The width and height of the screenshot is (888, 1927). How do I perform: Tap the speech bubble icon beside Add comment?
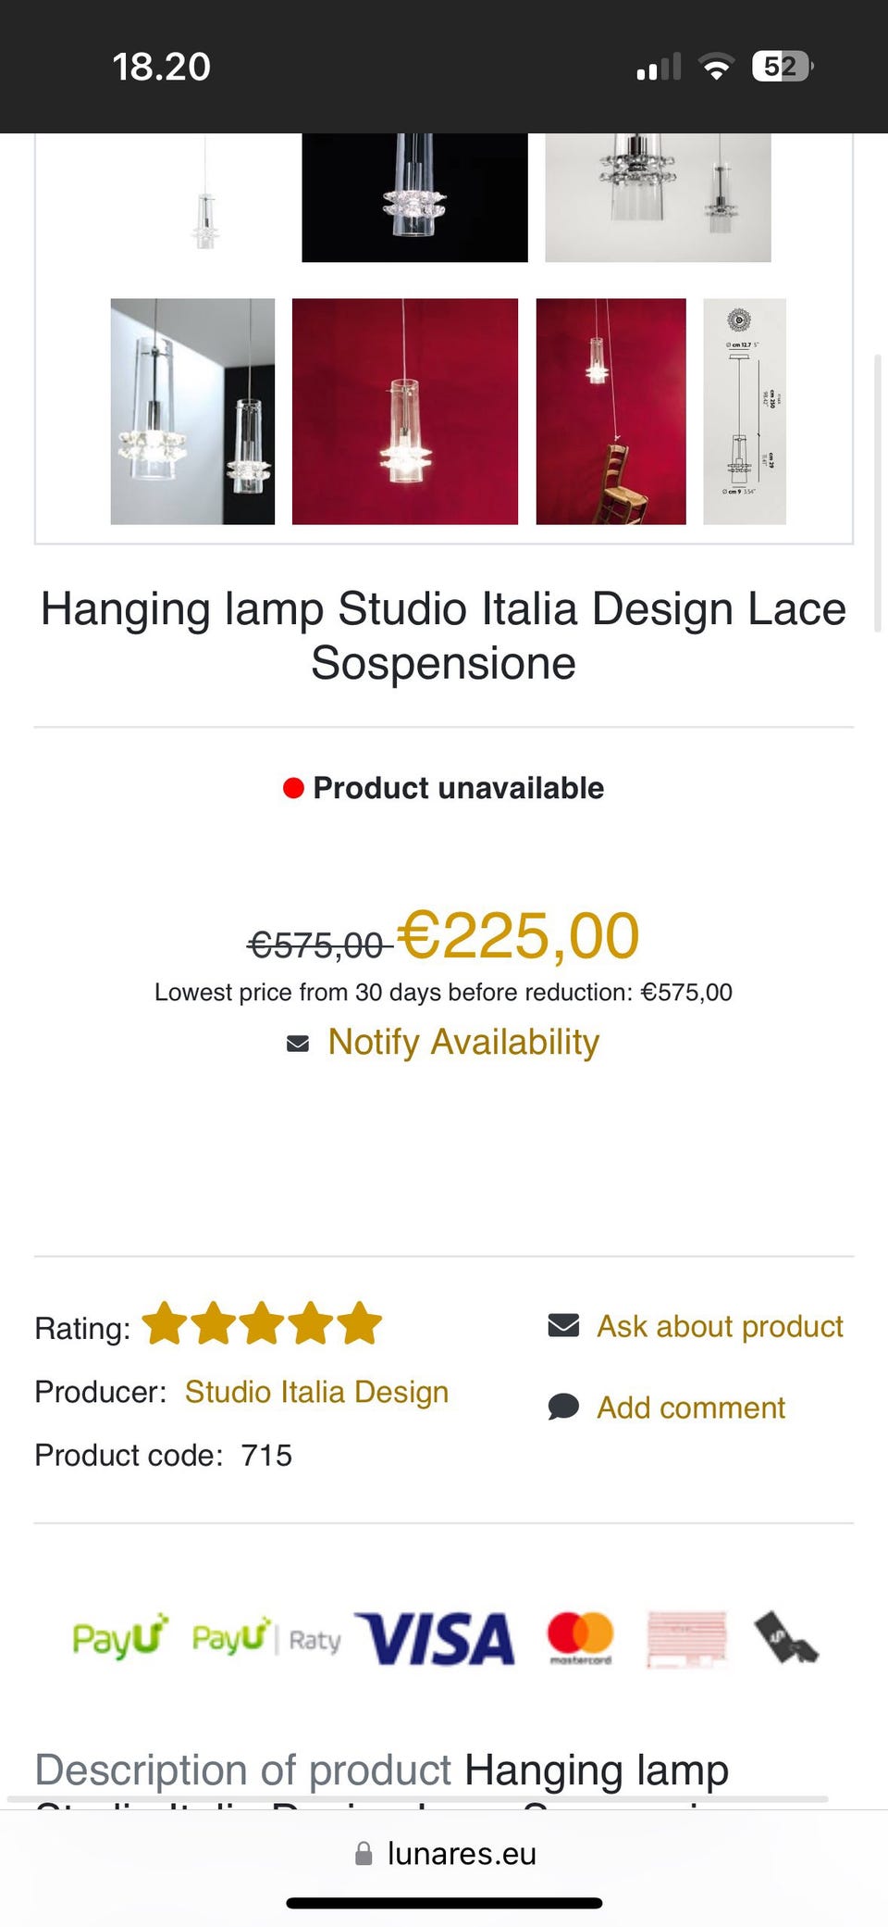[563, 1408]
